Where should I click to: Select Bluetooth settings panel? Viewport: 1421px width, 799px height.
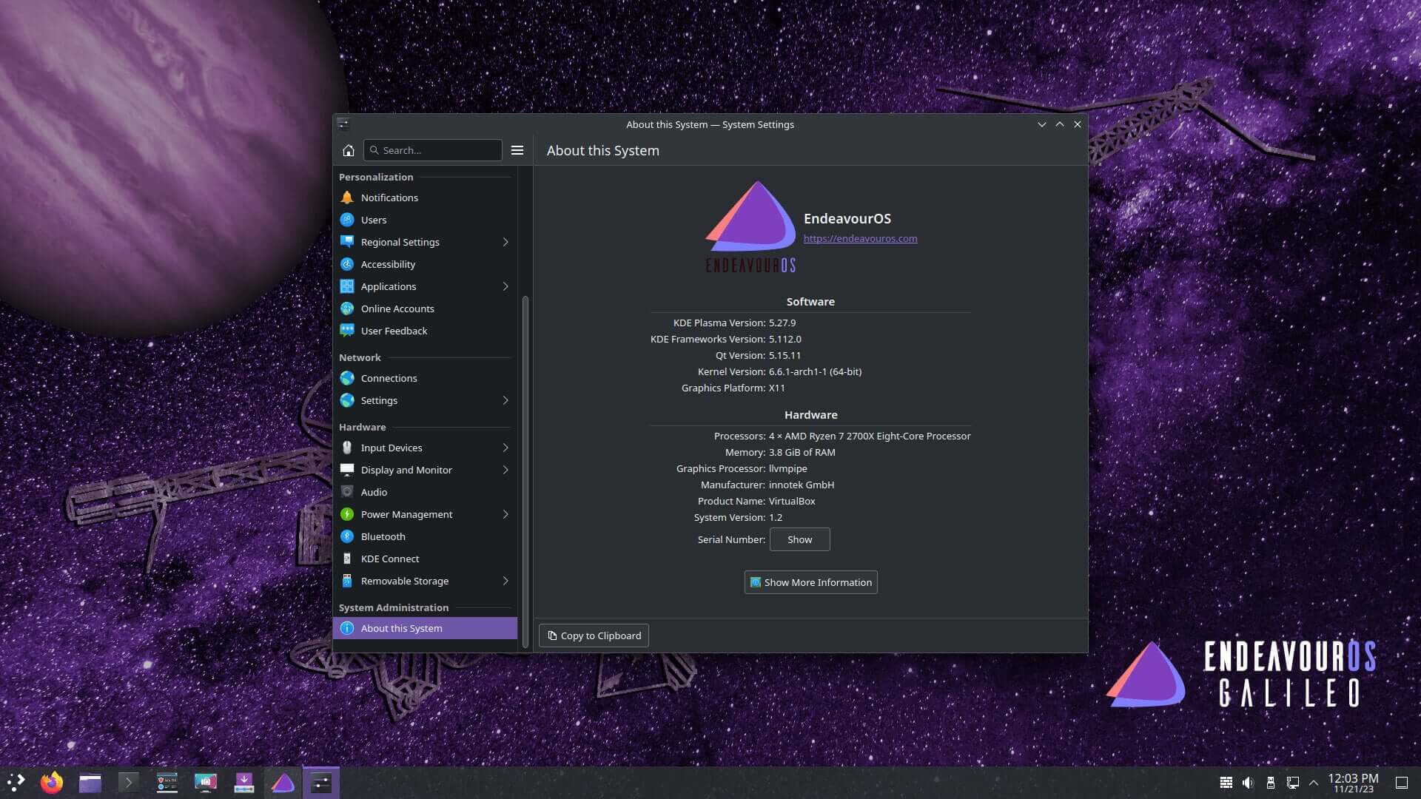coord(383,536)
